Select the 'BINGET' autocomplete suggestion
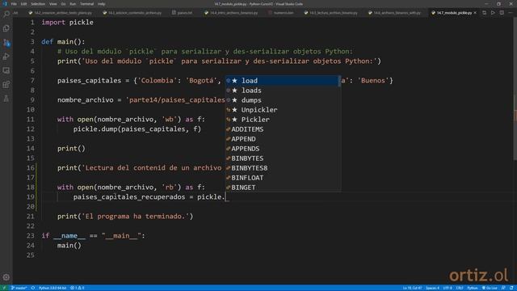The image size is (517, 291). pos(283,188)
